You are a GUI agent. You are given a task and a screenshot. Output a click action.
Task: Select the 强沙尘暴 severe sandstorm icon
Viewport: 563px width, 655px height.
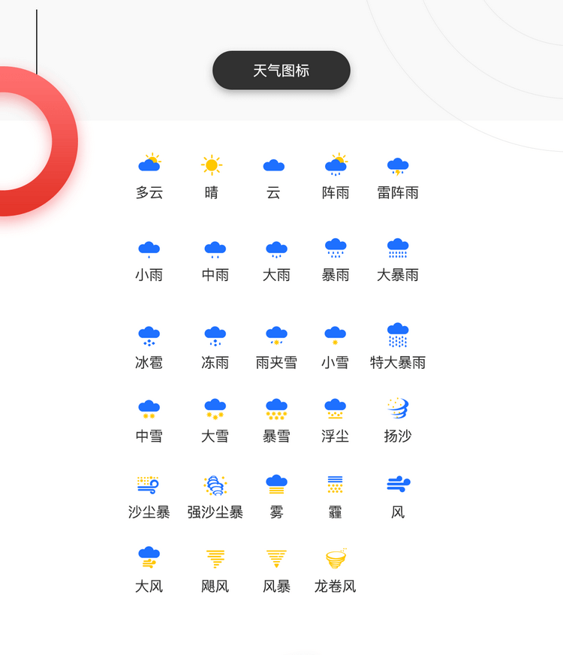point(215,485)
